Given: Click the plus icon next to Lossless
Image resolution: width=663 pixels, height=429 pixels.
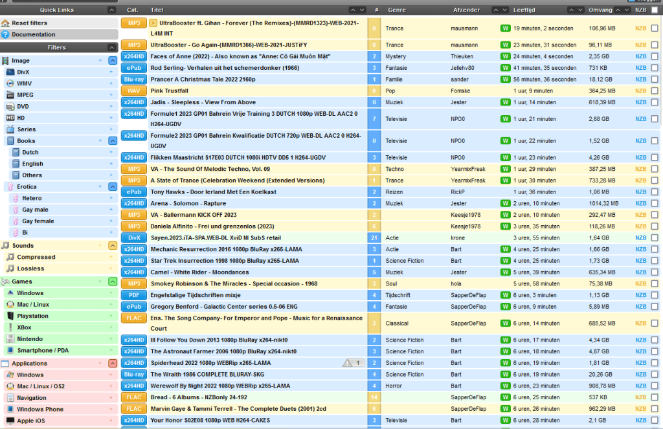Looking at the screenshot, I should [100, 269].
